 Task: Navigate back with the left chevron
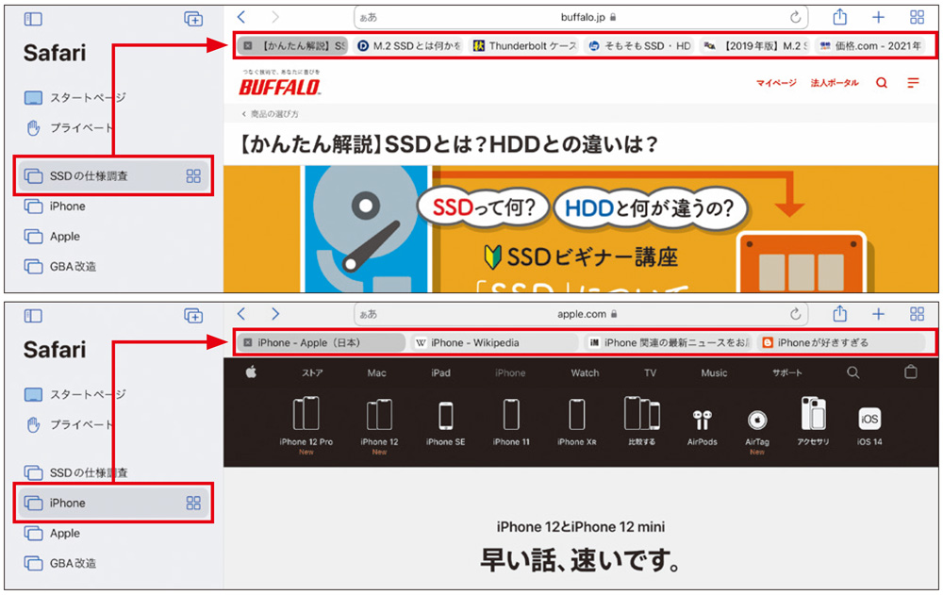coord(241,17)
